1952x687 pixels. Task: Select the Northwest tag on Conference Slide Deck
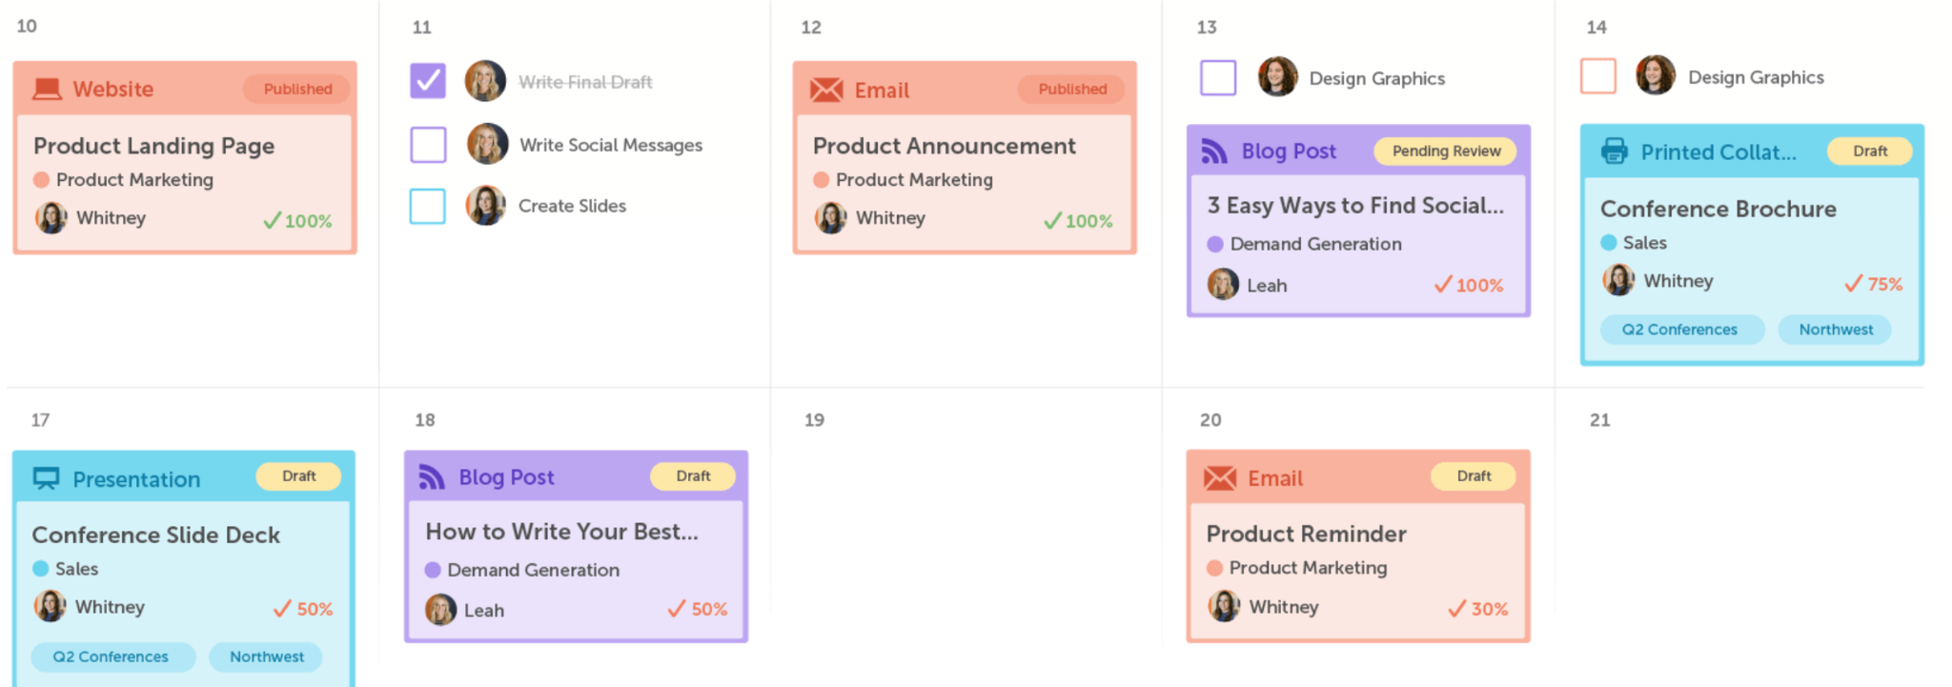(x=267, y=657)
